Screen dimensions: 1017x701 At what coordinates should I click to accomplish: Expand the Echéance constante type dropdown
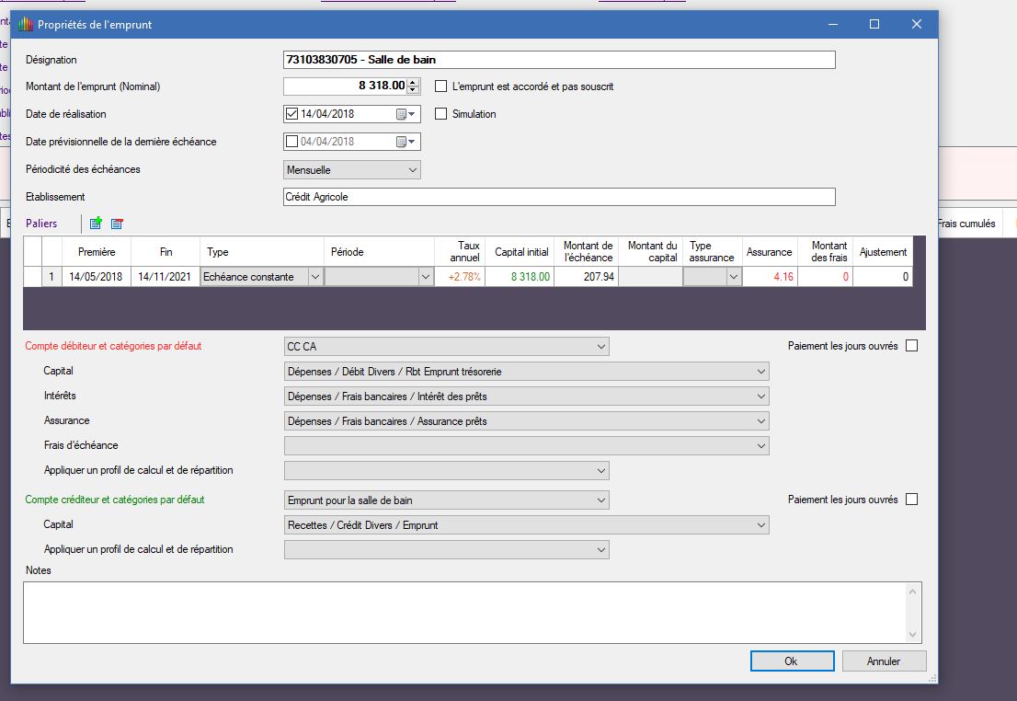(x=315, y=277)
